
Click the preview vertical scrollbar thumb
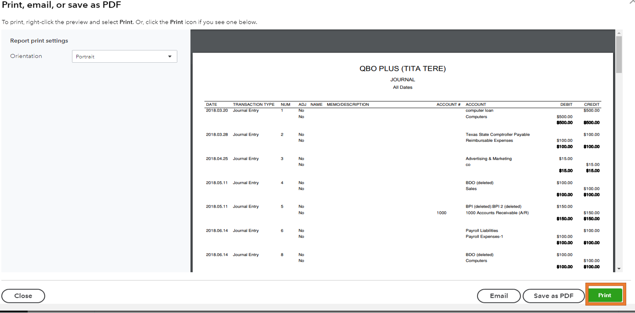click(619, 54)
